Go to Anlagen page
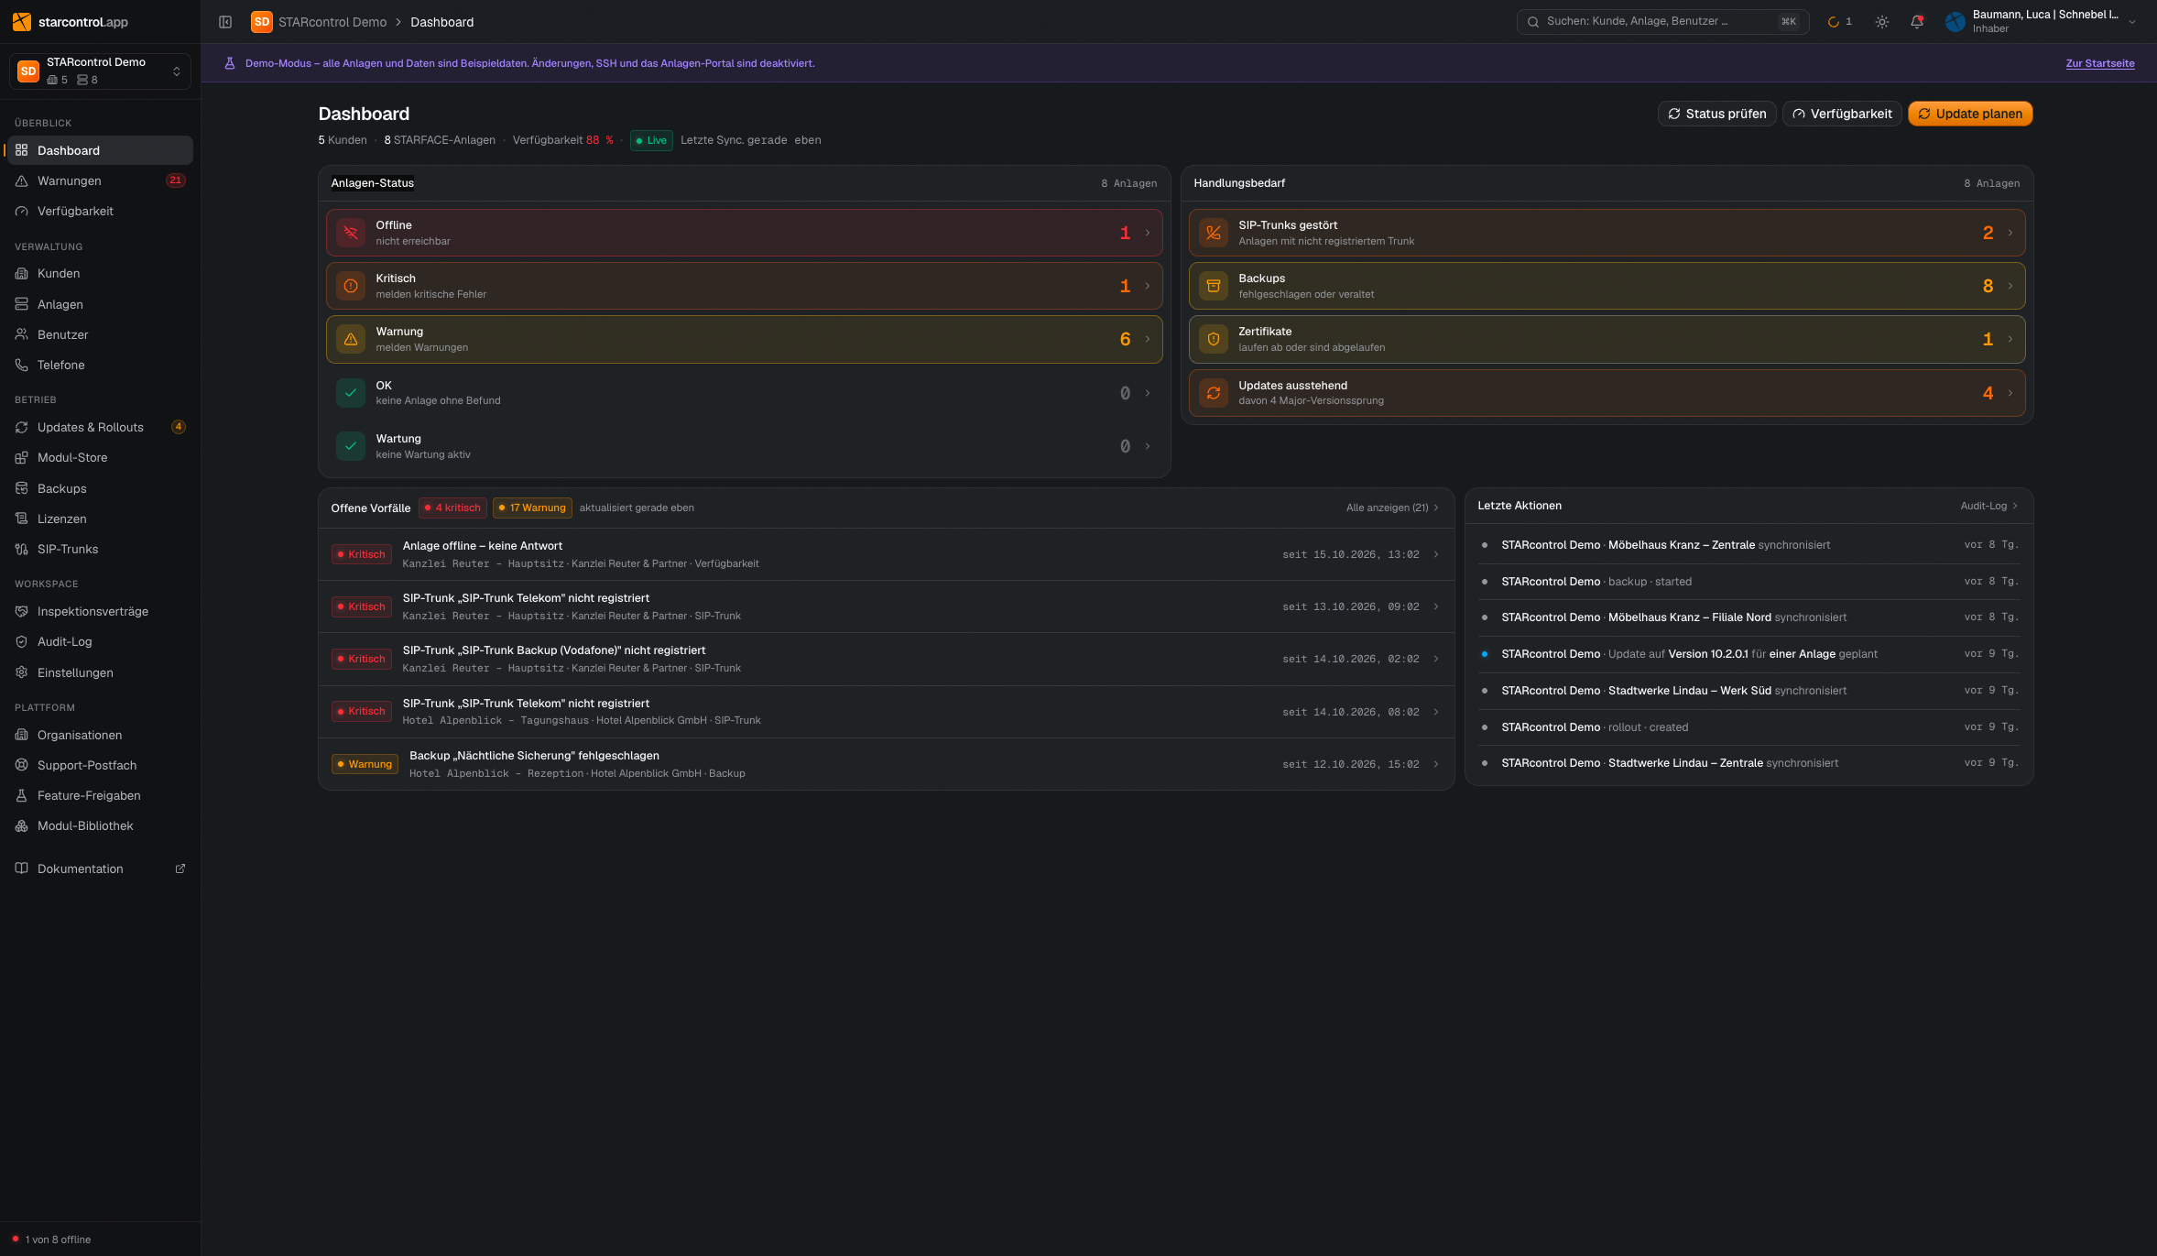 tap(100, 304)
